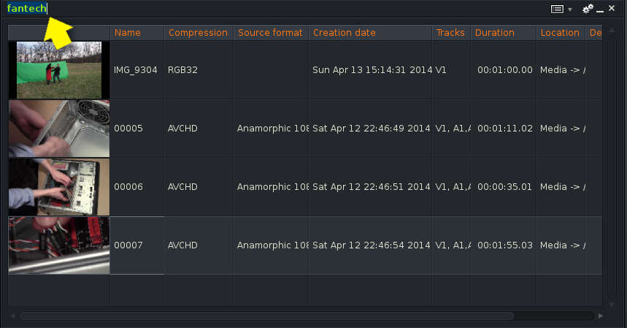Minimize the bin panel
Screen dimensions: 627x328
point(600,9)
